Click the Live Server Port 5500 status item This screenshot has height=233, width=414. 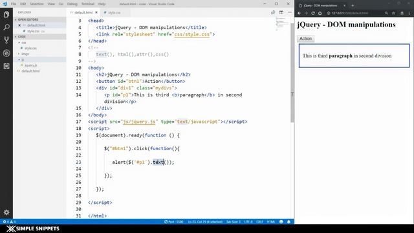click(x=174, y=221)
